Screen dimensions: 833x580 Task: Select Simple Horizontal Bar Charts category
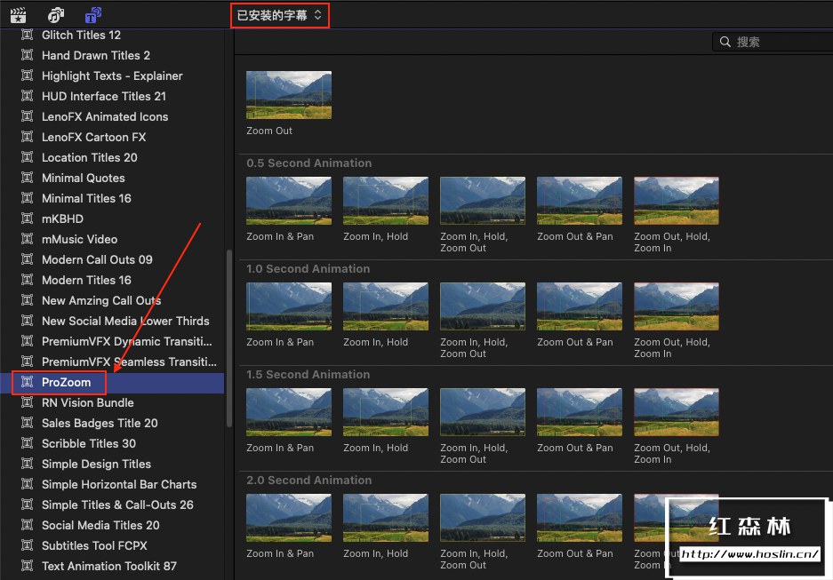112,484
